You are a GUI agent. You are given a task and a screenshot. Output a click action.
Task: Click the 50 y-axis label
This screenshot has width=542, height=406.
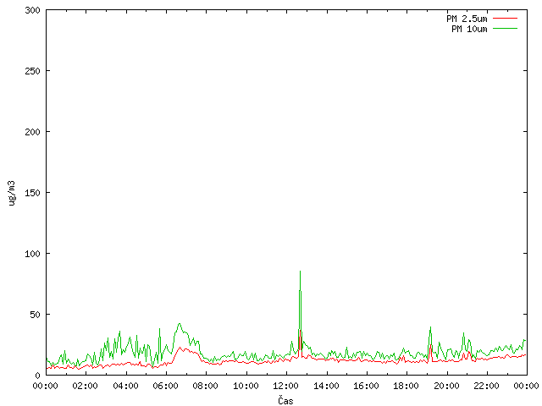[x=36, y=315]
